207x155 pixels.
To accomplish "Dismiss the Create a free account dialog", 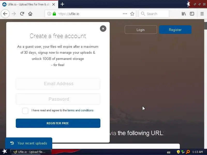I will [x=103, y=28].
